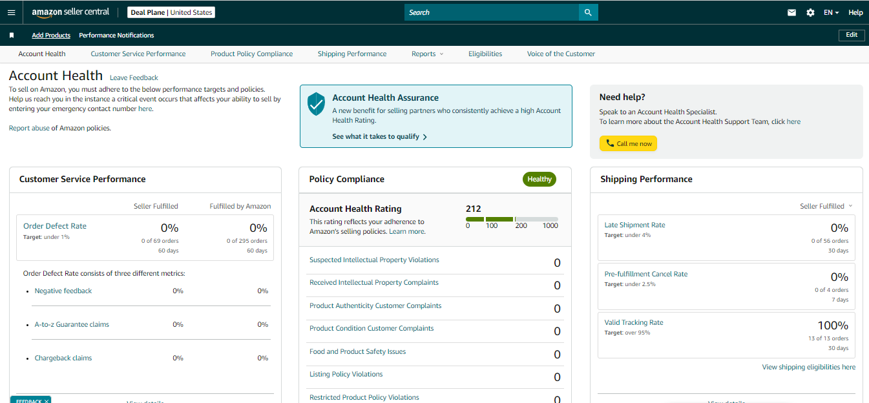
Task: Click the Leave Feedback link
Action: click(134, 78)
